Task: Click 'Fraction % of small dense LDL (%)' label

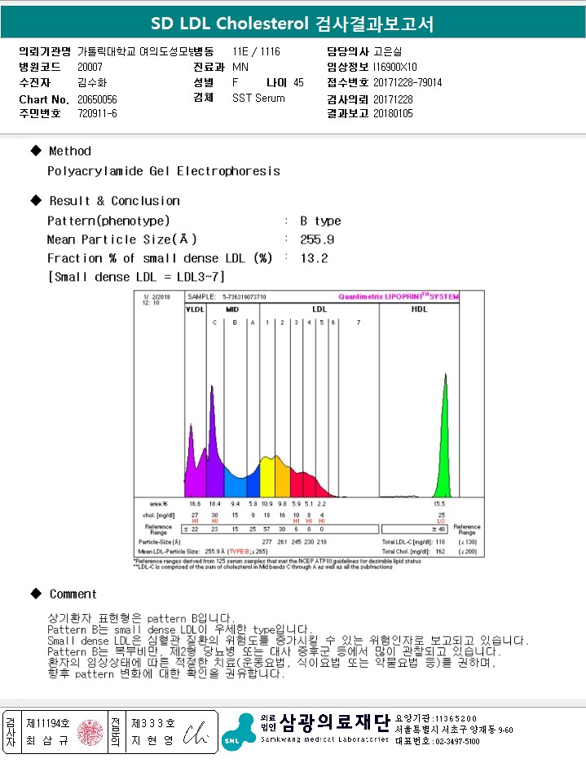Action: click(x=160, y=258)
